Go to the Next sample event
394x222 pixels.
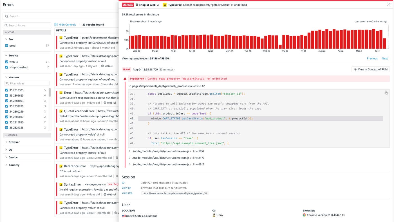pyautogui.click(x=384, y=58)
